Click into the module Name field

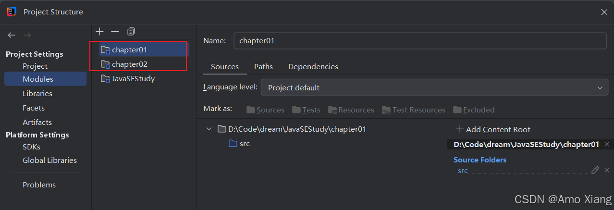click(420, 41)
